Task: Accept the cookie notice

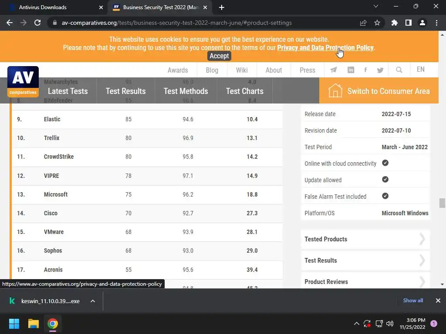Action: (x=219, y=56)
